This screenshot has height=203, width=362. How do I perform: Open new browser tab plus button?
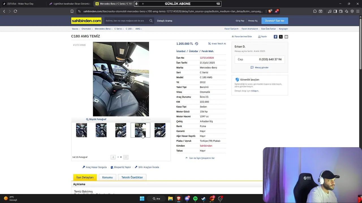(143, 4)
